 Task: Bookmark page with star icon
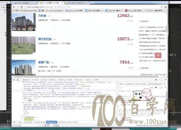[x=161, y=7]
